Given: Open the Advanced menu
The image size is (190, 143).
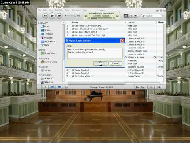Looking at the screenshot, I should click(x=76, y=10).
